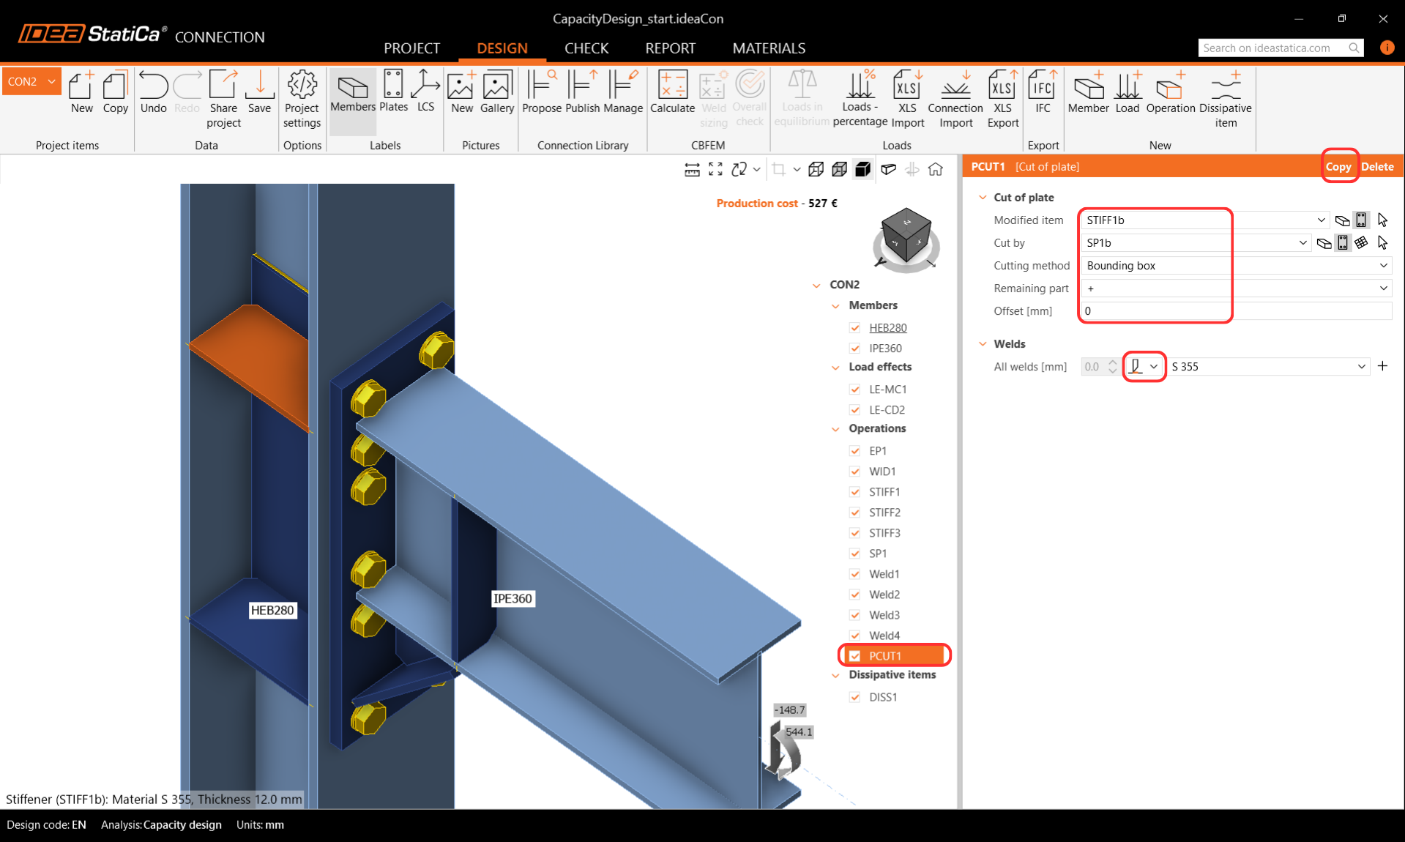
Task: Click the ideastatica.com search box
Action: (x=1281, y=48)
